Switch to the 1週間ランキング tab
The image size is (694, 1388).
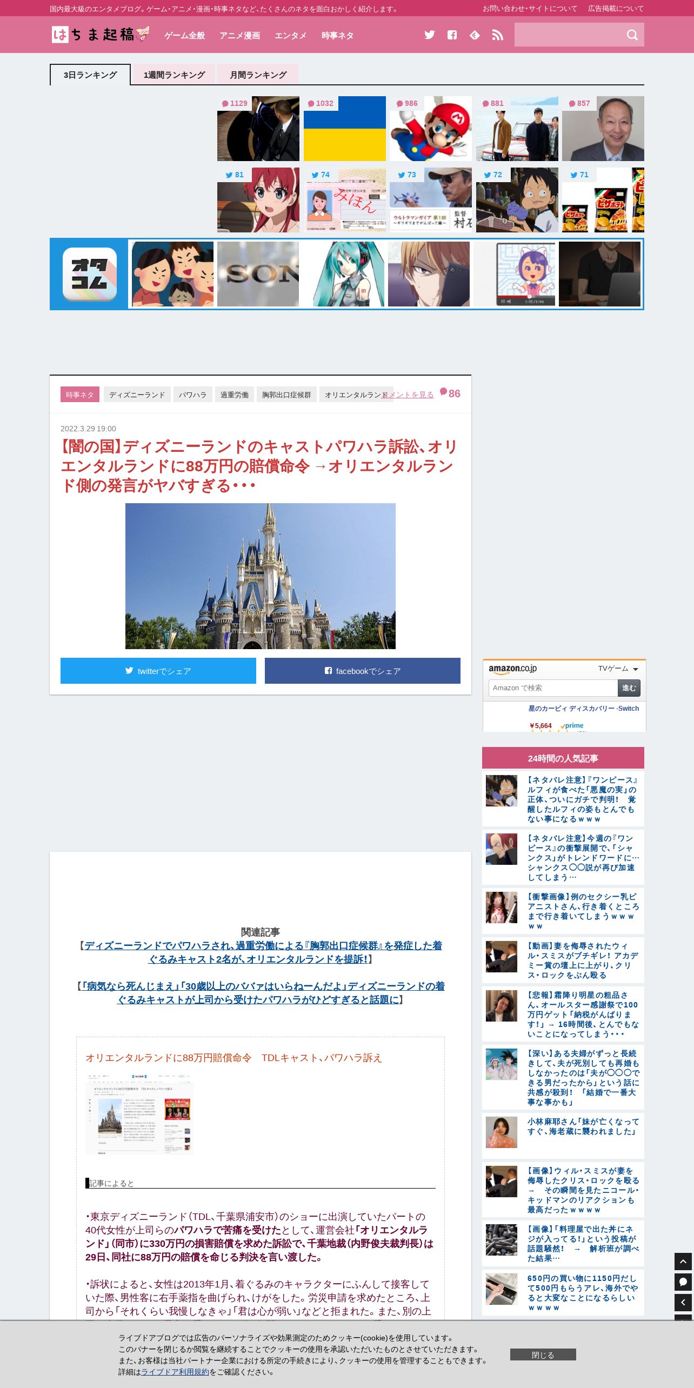[174, 75]
